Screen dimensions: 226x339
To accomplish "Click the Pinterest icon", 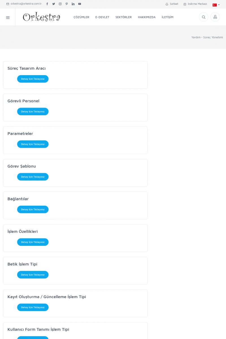I will tap(67, 4).
